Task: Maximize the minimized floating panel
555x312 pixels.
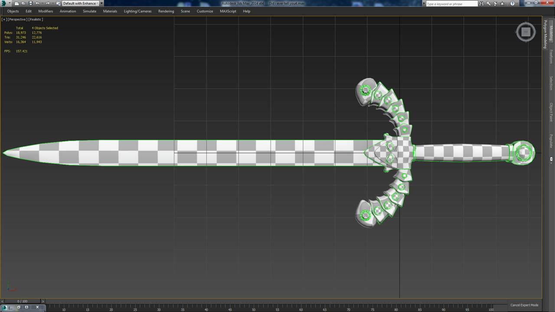Action: [26, 307]
